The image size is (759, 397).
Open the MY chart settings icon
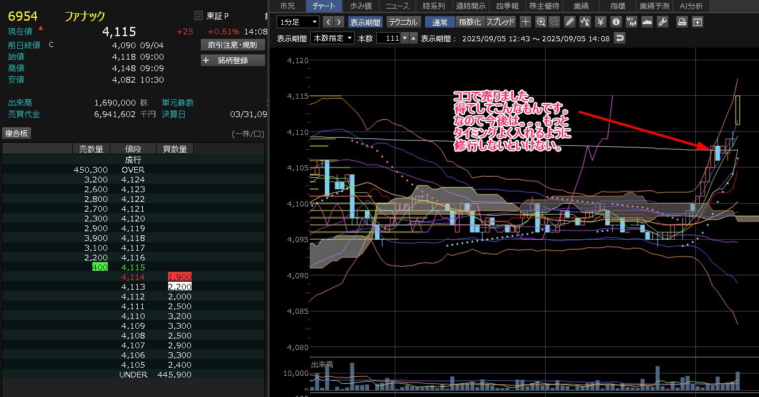tap(632, 22)
